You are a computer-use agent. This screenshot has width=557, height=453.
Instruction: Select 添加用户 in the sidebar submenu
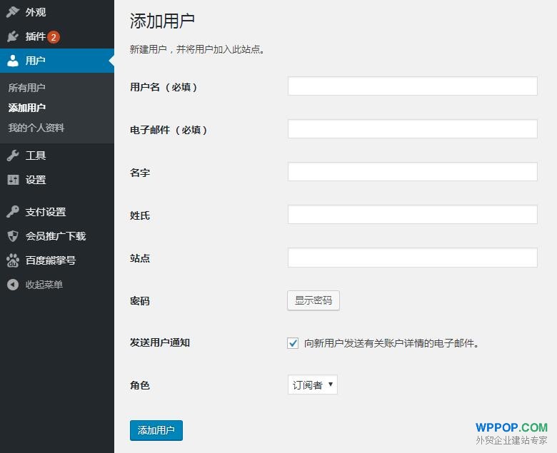pyautogui.click(x=27, y=108)
